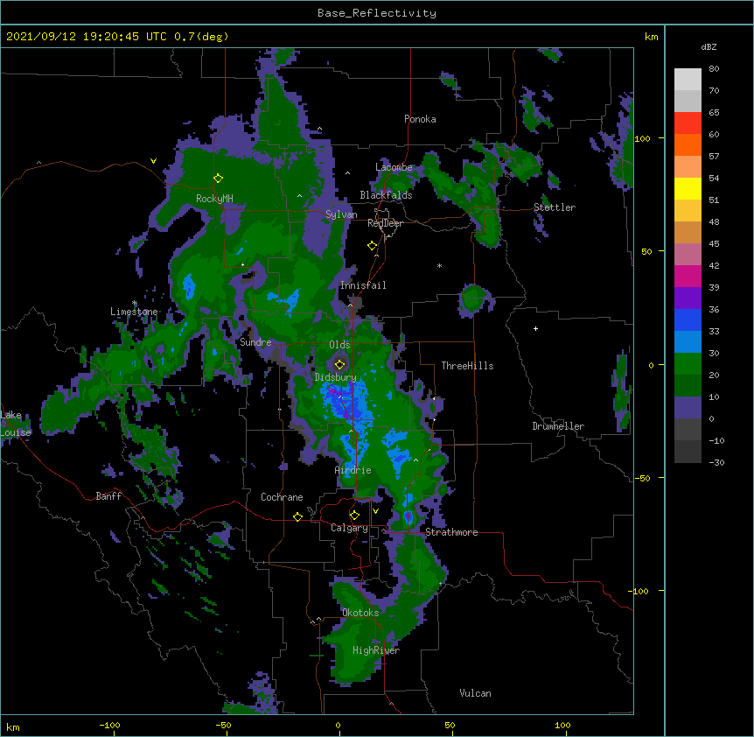Click the Banff label
Image resolution: width=754 pixels, height=737 pixels.
pyautogui.click(x=108, y=496)
